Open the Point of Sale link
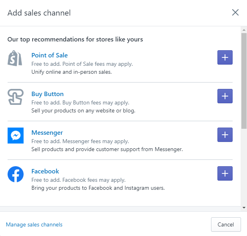The width and height of the screenshot is (247, 236). click(x=50, y=55)
